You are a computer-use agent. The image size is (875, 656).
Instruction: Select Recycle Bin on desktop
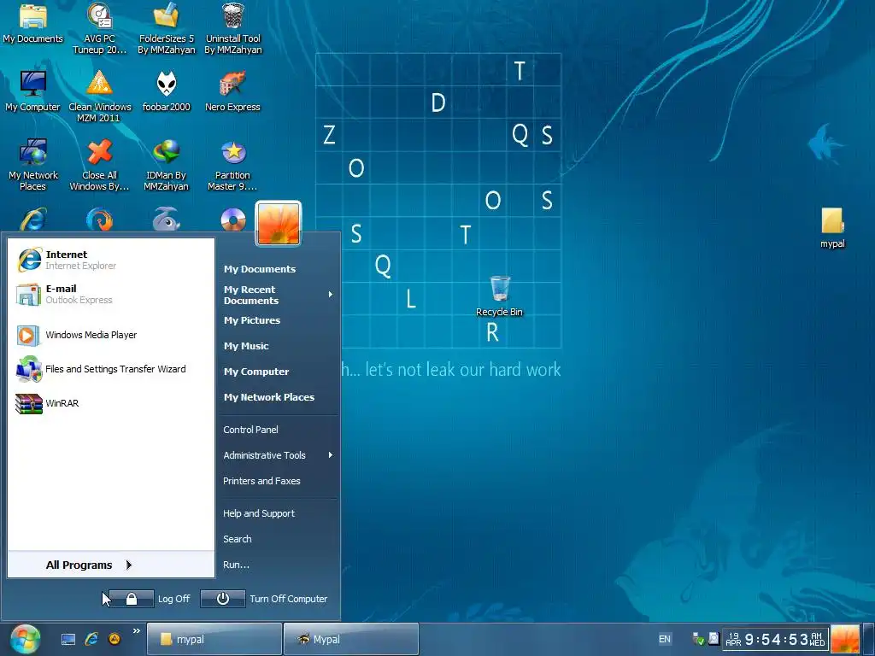click(x=499, y=296)
